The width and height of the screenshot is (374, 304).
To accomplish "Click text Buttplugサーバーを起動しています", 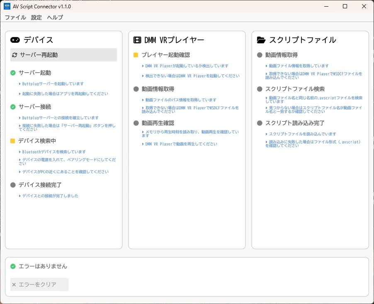I will 53,83.
